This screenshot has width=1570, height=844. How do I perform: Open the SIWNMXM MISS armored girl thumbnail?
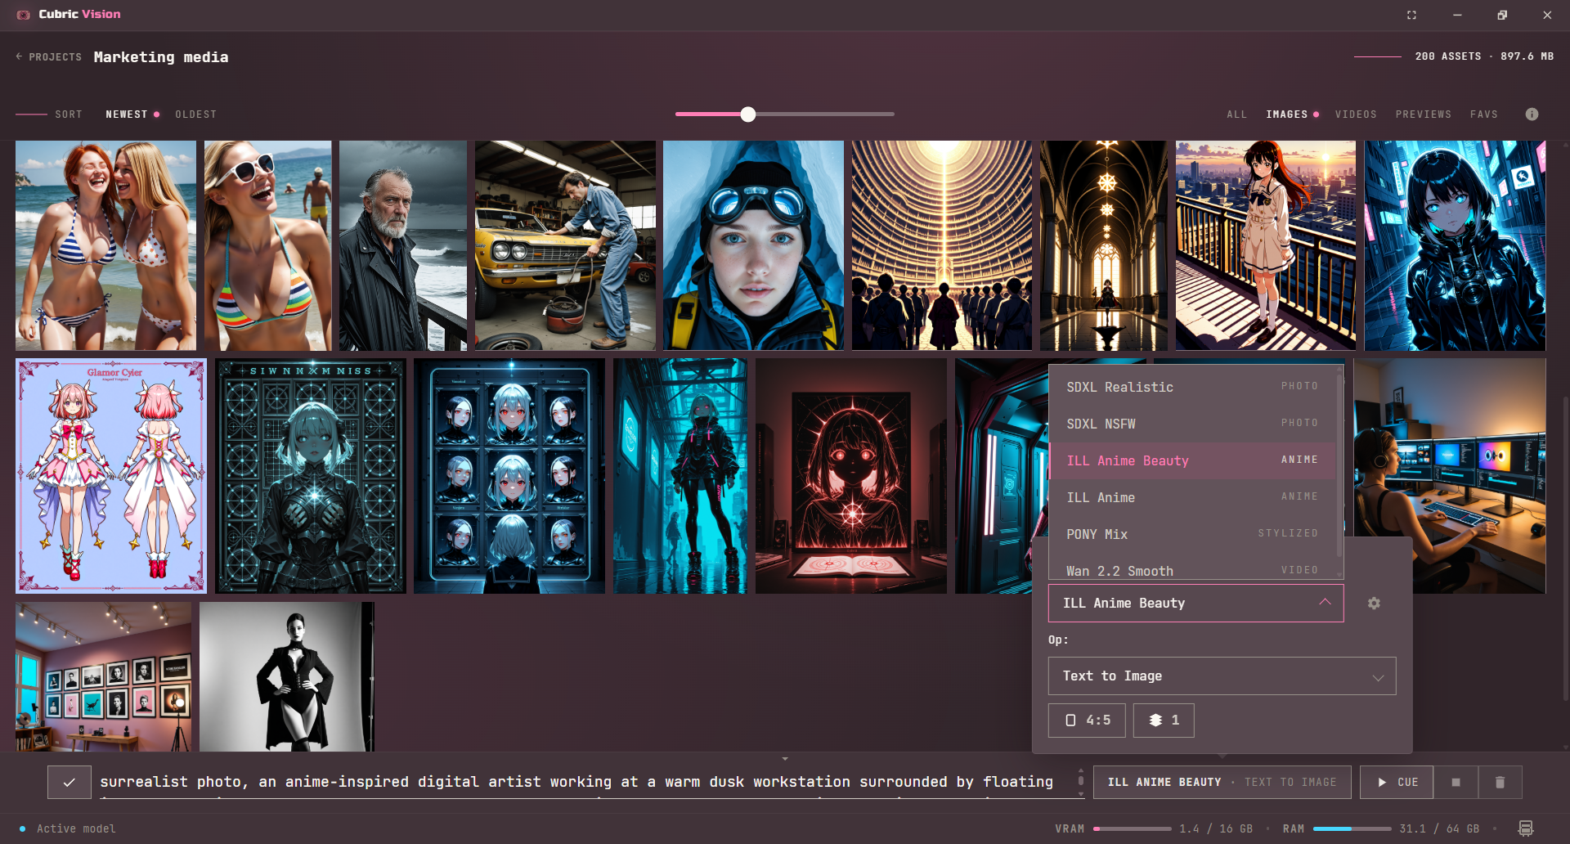click(x=311, y=476)
